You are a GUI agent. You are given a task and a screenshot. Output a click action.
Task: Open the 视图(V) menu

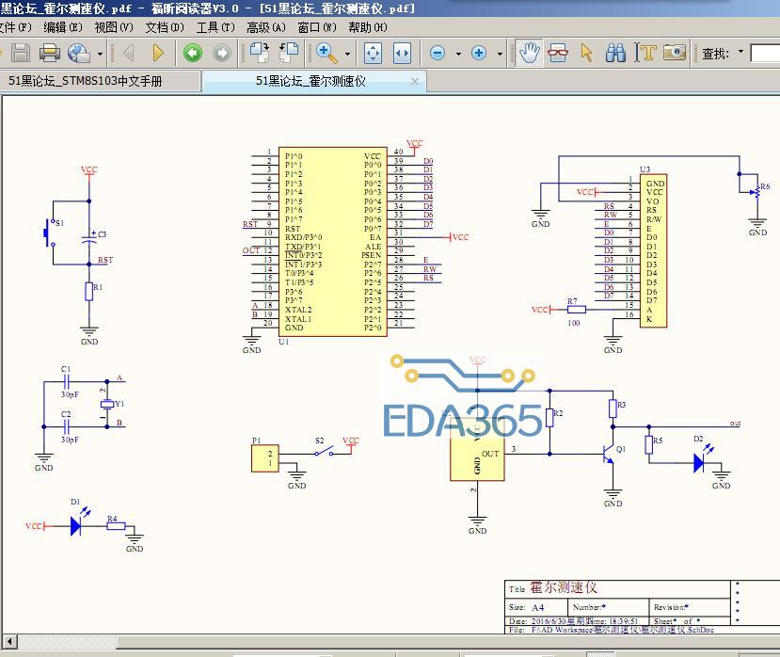(x=114, y=27)
